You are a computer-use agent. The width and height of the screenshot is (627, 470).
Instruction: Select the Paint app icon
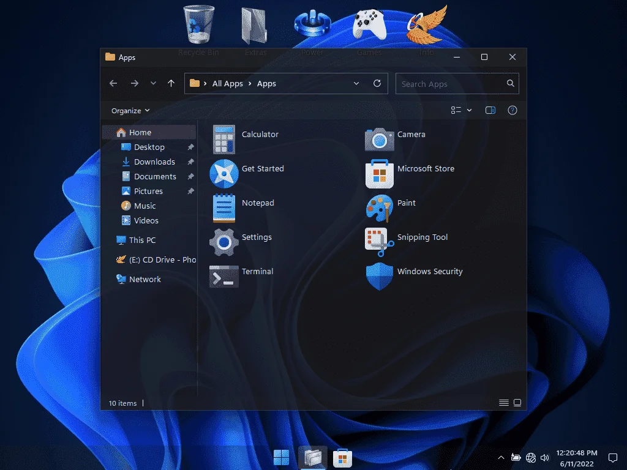point(379,208)
